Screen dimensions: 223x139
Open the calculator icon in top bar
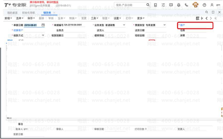(x=155, y=5)
